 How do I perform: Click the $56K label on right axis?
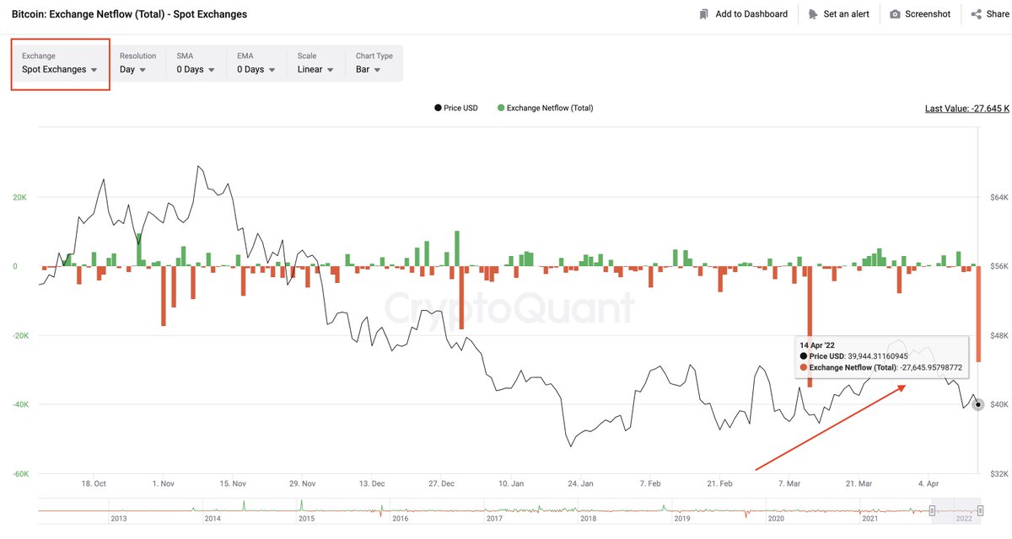pos(999,267)
